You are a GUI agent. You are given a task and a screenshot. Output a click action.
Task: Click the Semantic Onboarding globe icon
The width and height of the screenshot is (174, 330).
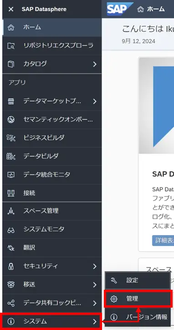(10, 120)
